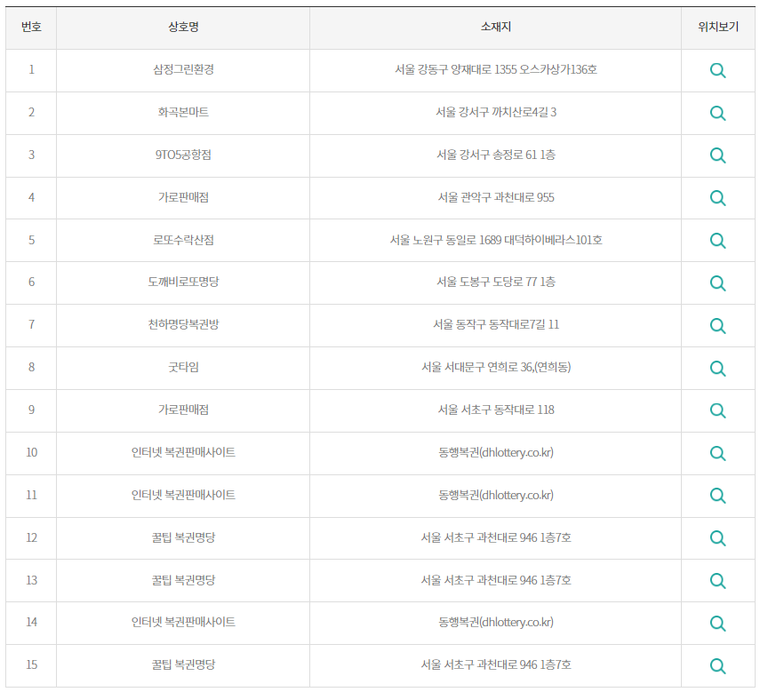Click address 서울 노원구 동일로 1689 대덕하이베라스101호
This screenshot has height=692, width=760.
coord(496,240)
